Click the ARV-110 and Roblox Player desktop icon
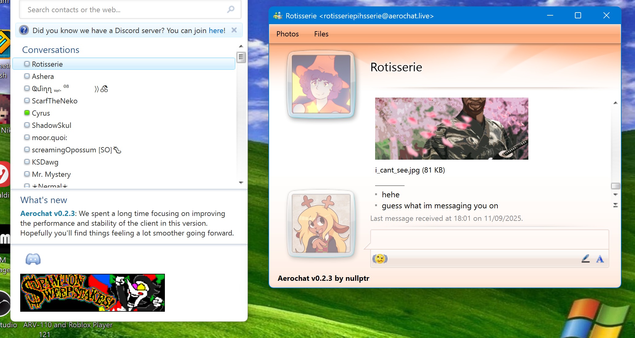635x338 pixels. [68, 329]
